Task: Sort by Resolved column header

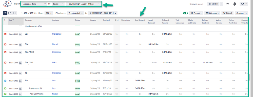Action: [x=106, y=20]
